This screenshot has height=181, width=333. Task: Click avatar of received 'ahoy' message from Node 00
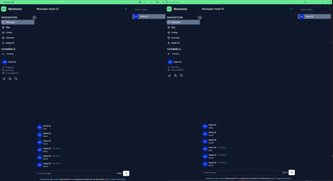(205, 127)
